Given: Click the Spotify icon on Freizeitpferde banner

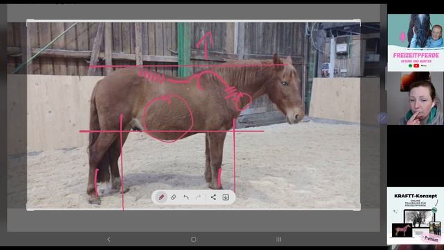Looking at the screenshot, I should pos(410,66).
